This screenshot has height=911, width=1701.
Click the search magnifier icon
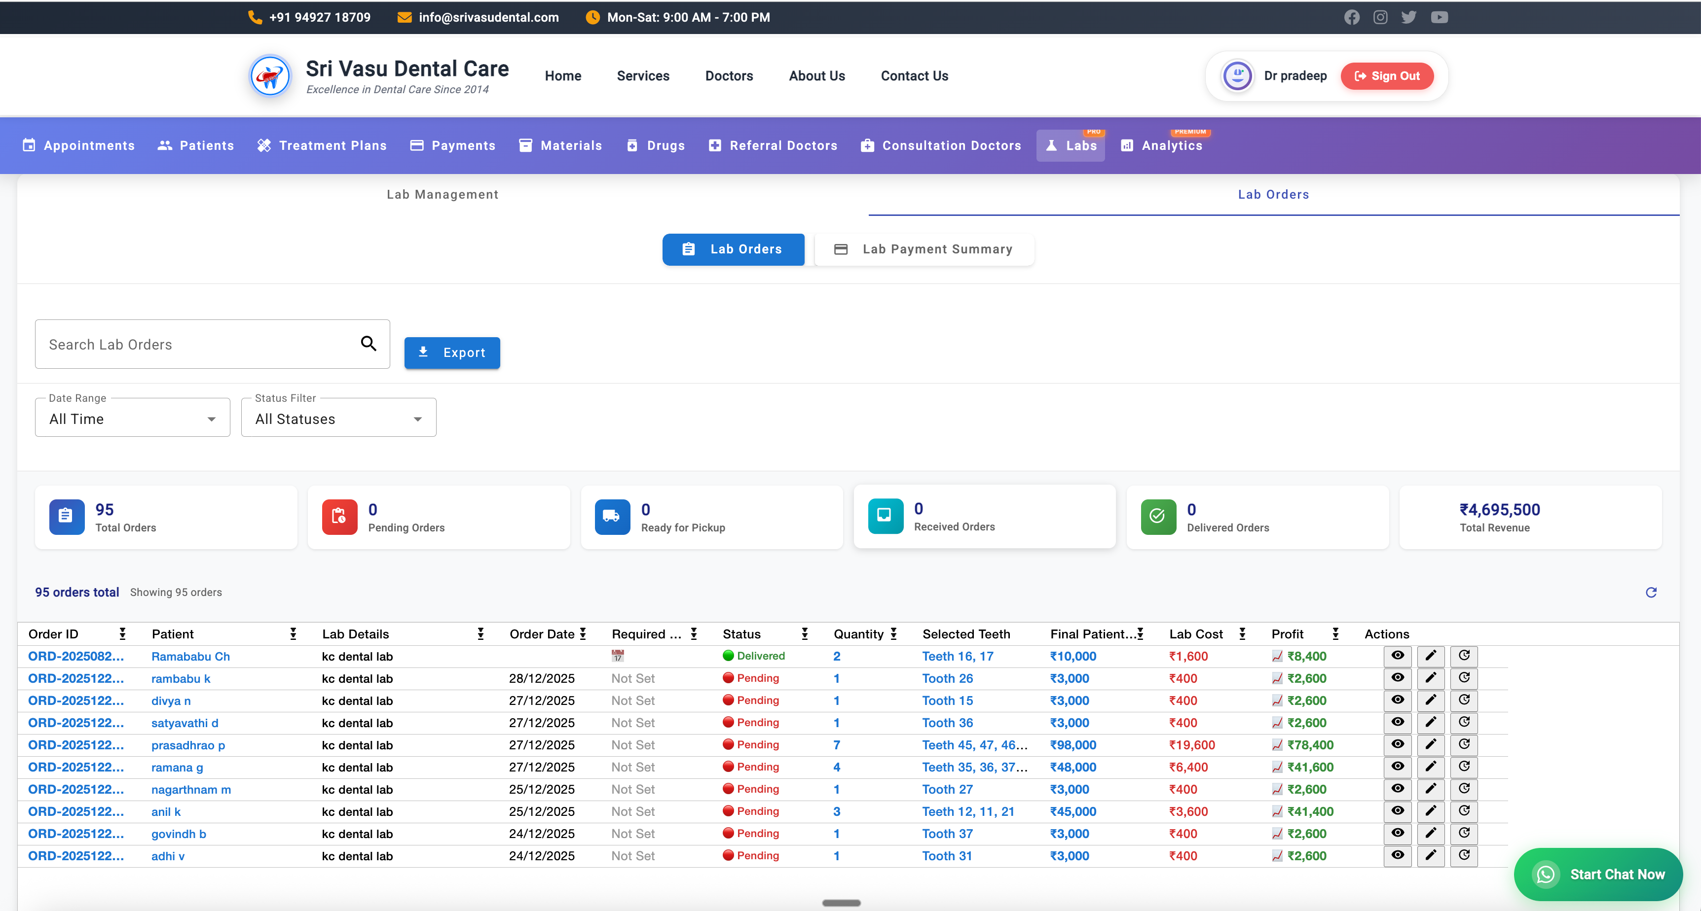[369, 344]
